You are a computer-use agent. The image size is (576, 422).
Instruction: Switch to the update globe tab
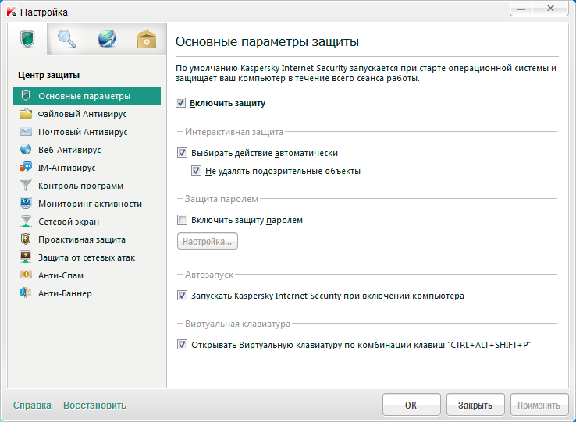click(x=107, y=39)
